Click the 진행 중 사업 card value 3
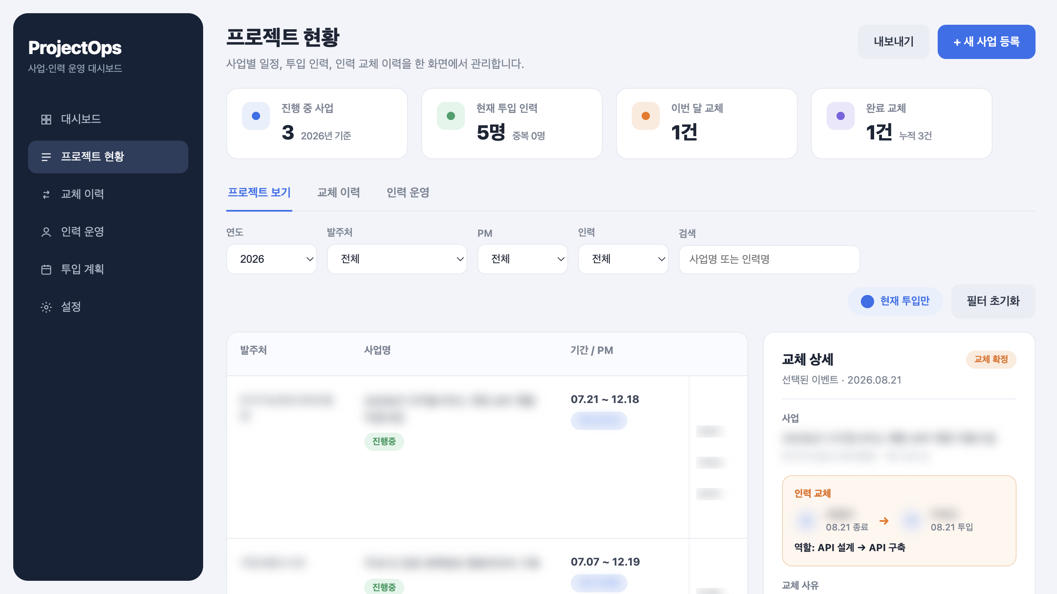This screenshot has height=594, width=1057. [x=288, y=132]
